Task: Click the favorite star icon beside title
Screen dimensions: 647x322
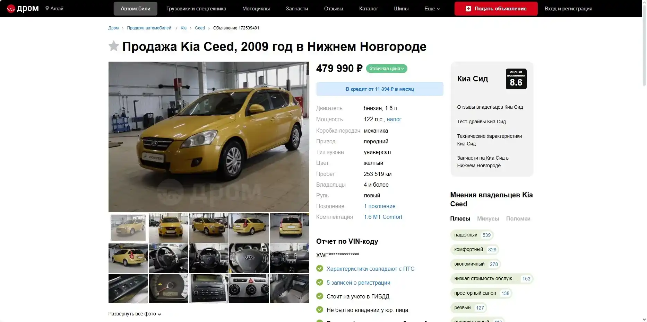Action: pyautogui.click(x=114, y=46)
